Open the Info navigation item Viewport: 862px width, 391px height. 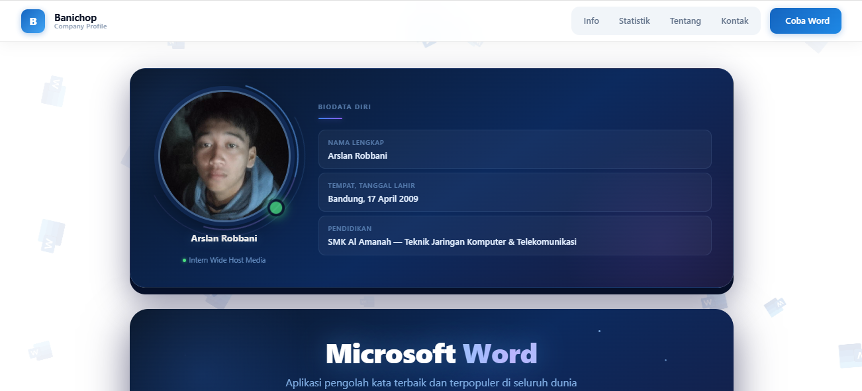pyautogui.click(x=591, y=21)
